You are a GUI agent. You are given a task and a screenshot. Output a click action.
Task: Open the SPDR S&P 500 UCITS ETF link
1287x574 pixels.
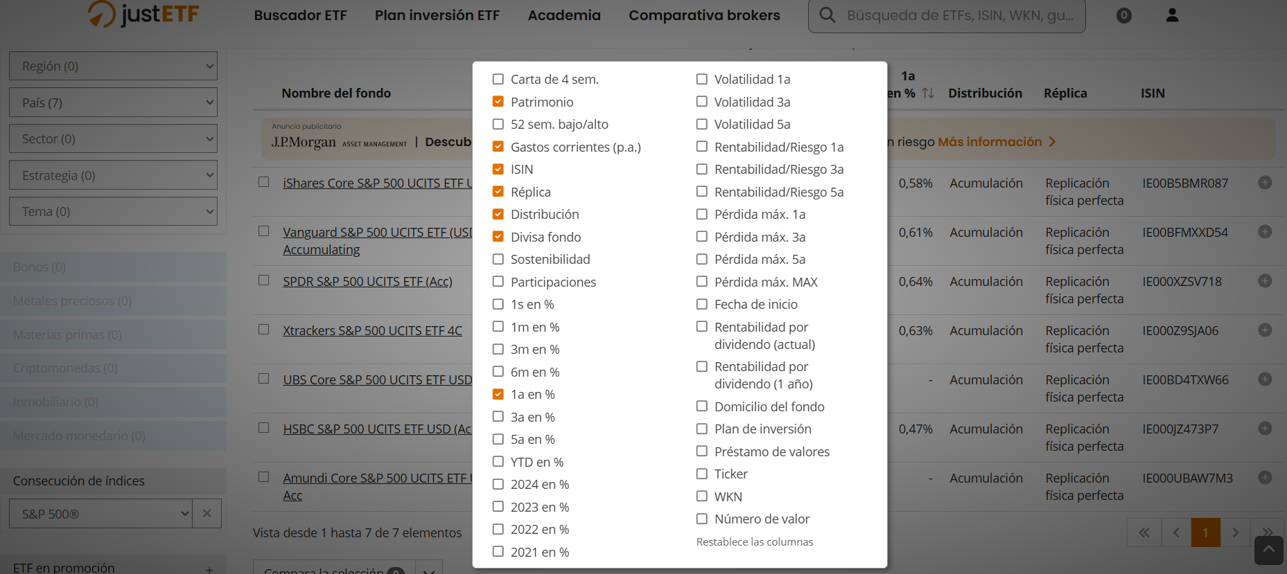pos(367,282)
